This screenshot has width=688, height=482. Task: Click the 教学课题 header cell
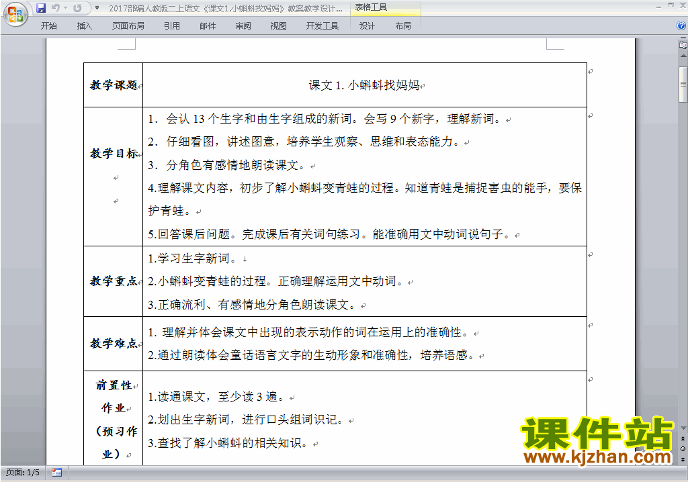click(x=114, y=85)
